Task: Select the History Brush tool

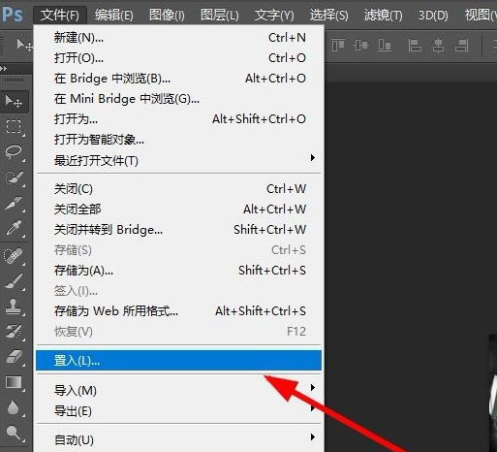Action: tap(14, 332)
